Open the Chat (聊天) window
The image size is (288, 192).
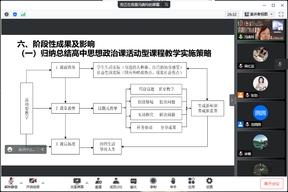(134, 183)
